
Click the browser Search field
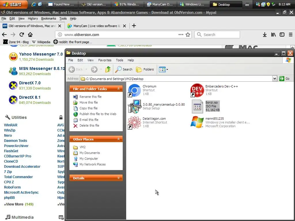217,35
